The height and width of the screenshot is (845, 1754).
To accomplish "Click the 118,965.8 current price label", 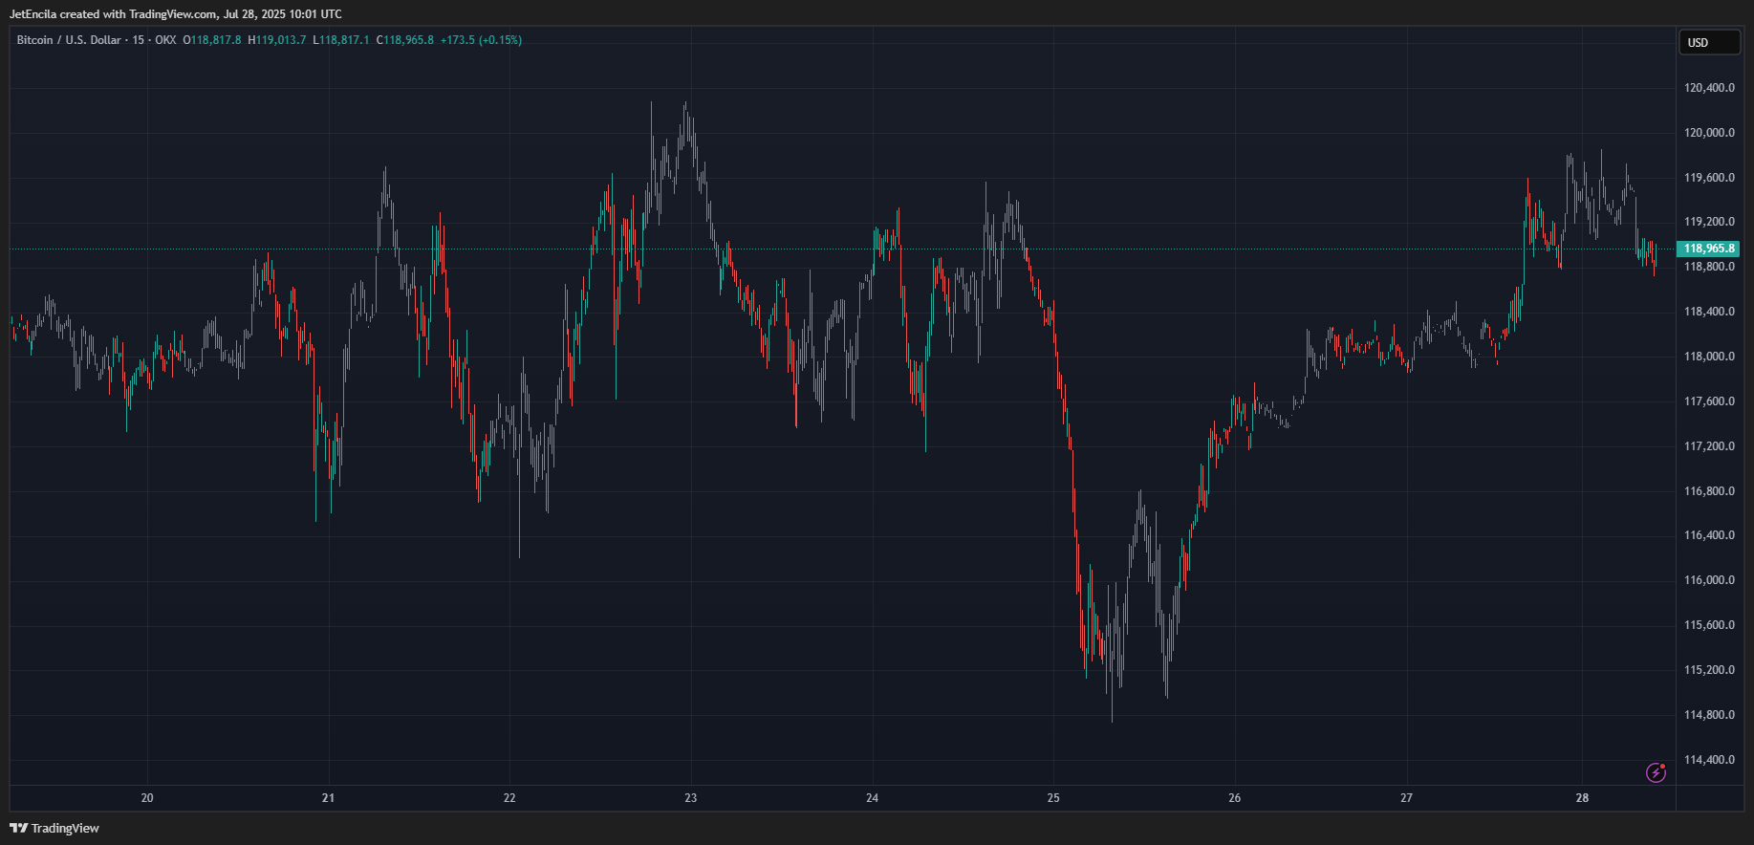I will (1709, 249).
